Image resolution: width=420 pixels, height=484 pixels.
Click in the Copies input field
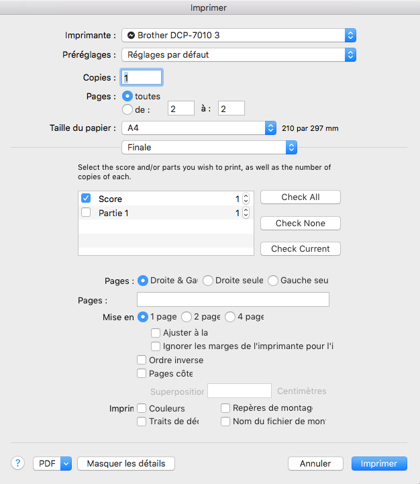(x=141, y=78)
